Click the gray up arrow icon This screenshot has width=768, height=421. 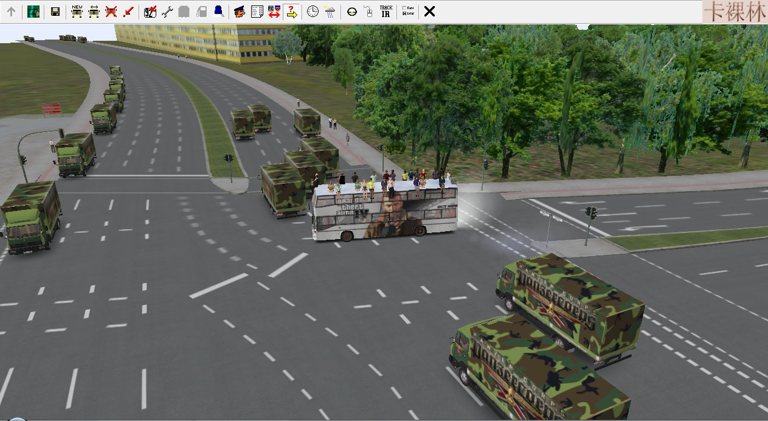[11, 12]
